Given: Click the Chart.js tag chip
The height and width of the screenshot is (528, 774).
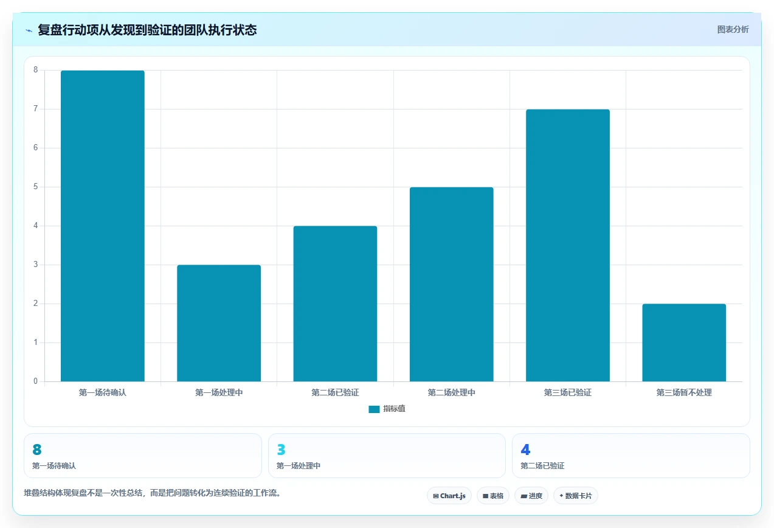Looking at the screenshot, I should [449, 496].
